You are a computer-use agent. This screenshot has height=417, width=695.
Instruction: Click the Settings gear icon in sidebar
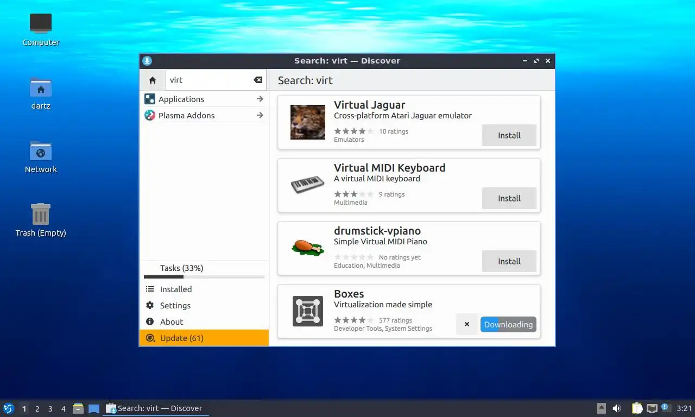(x=150, y=306)
